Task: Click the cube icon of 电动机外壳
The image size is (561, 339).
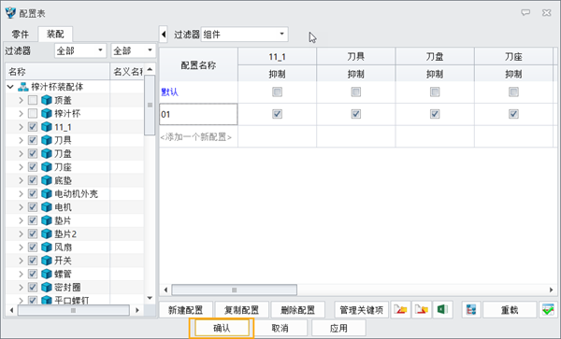Action: (x=47, y=194)
